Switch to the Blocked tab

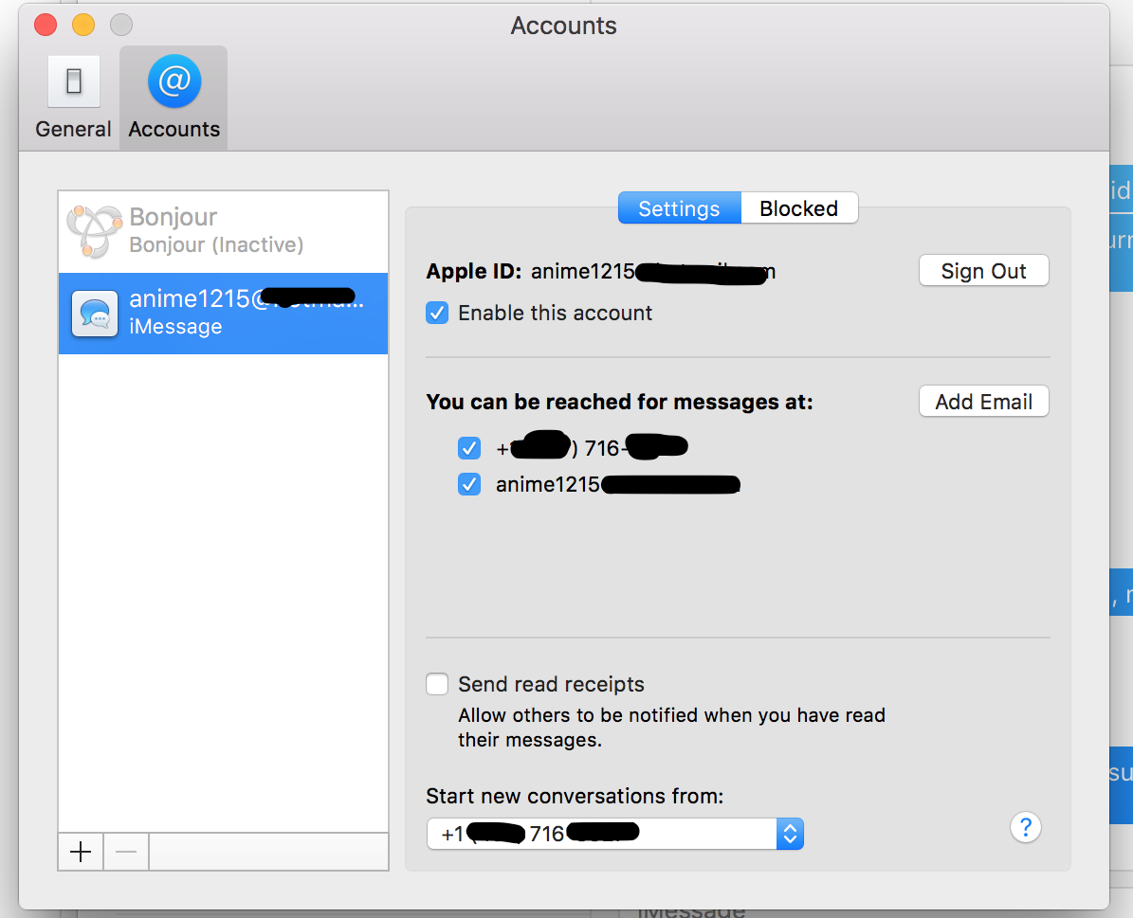click(x=799, y=208)
